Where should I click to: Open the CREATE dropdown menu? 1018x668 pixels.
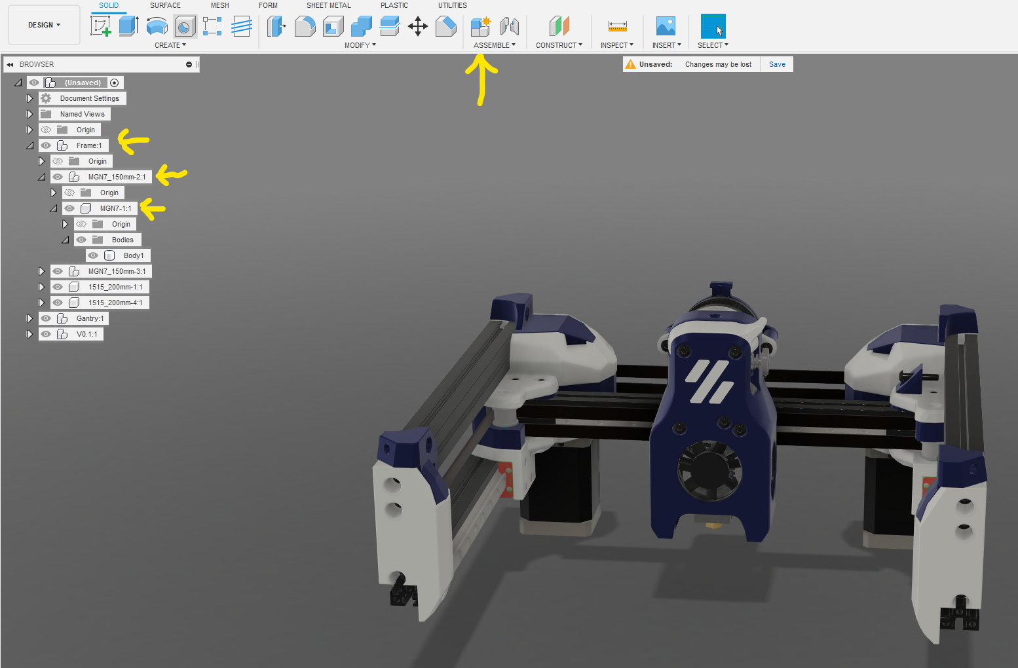tap(170, 45)
